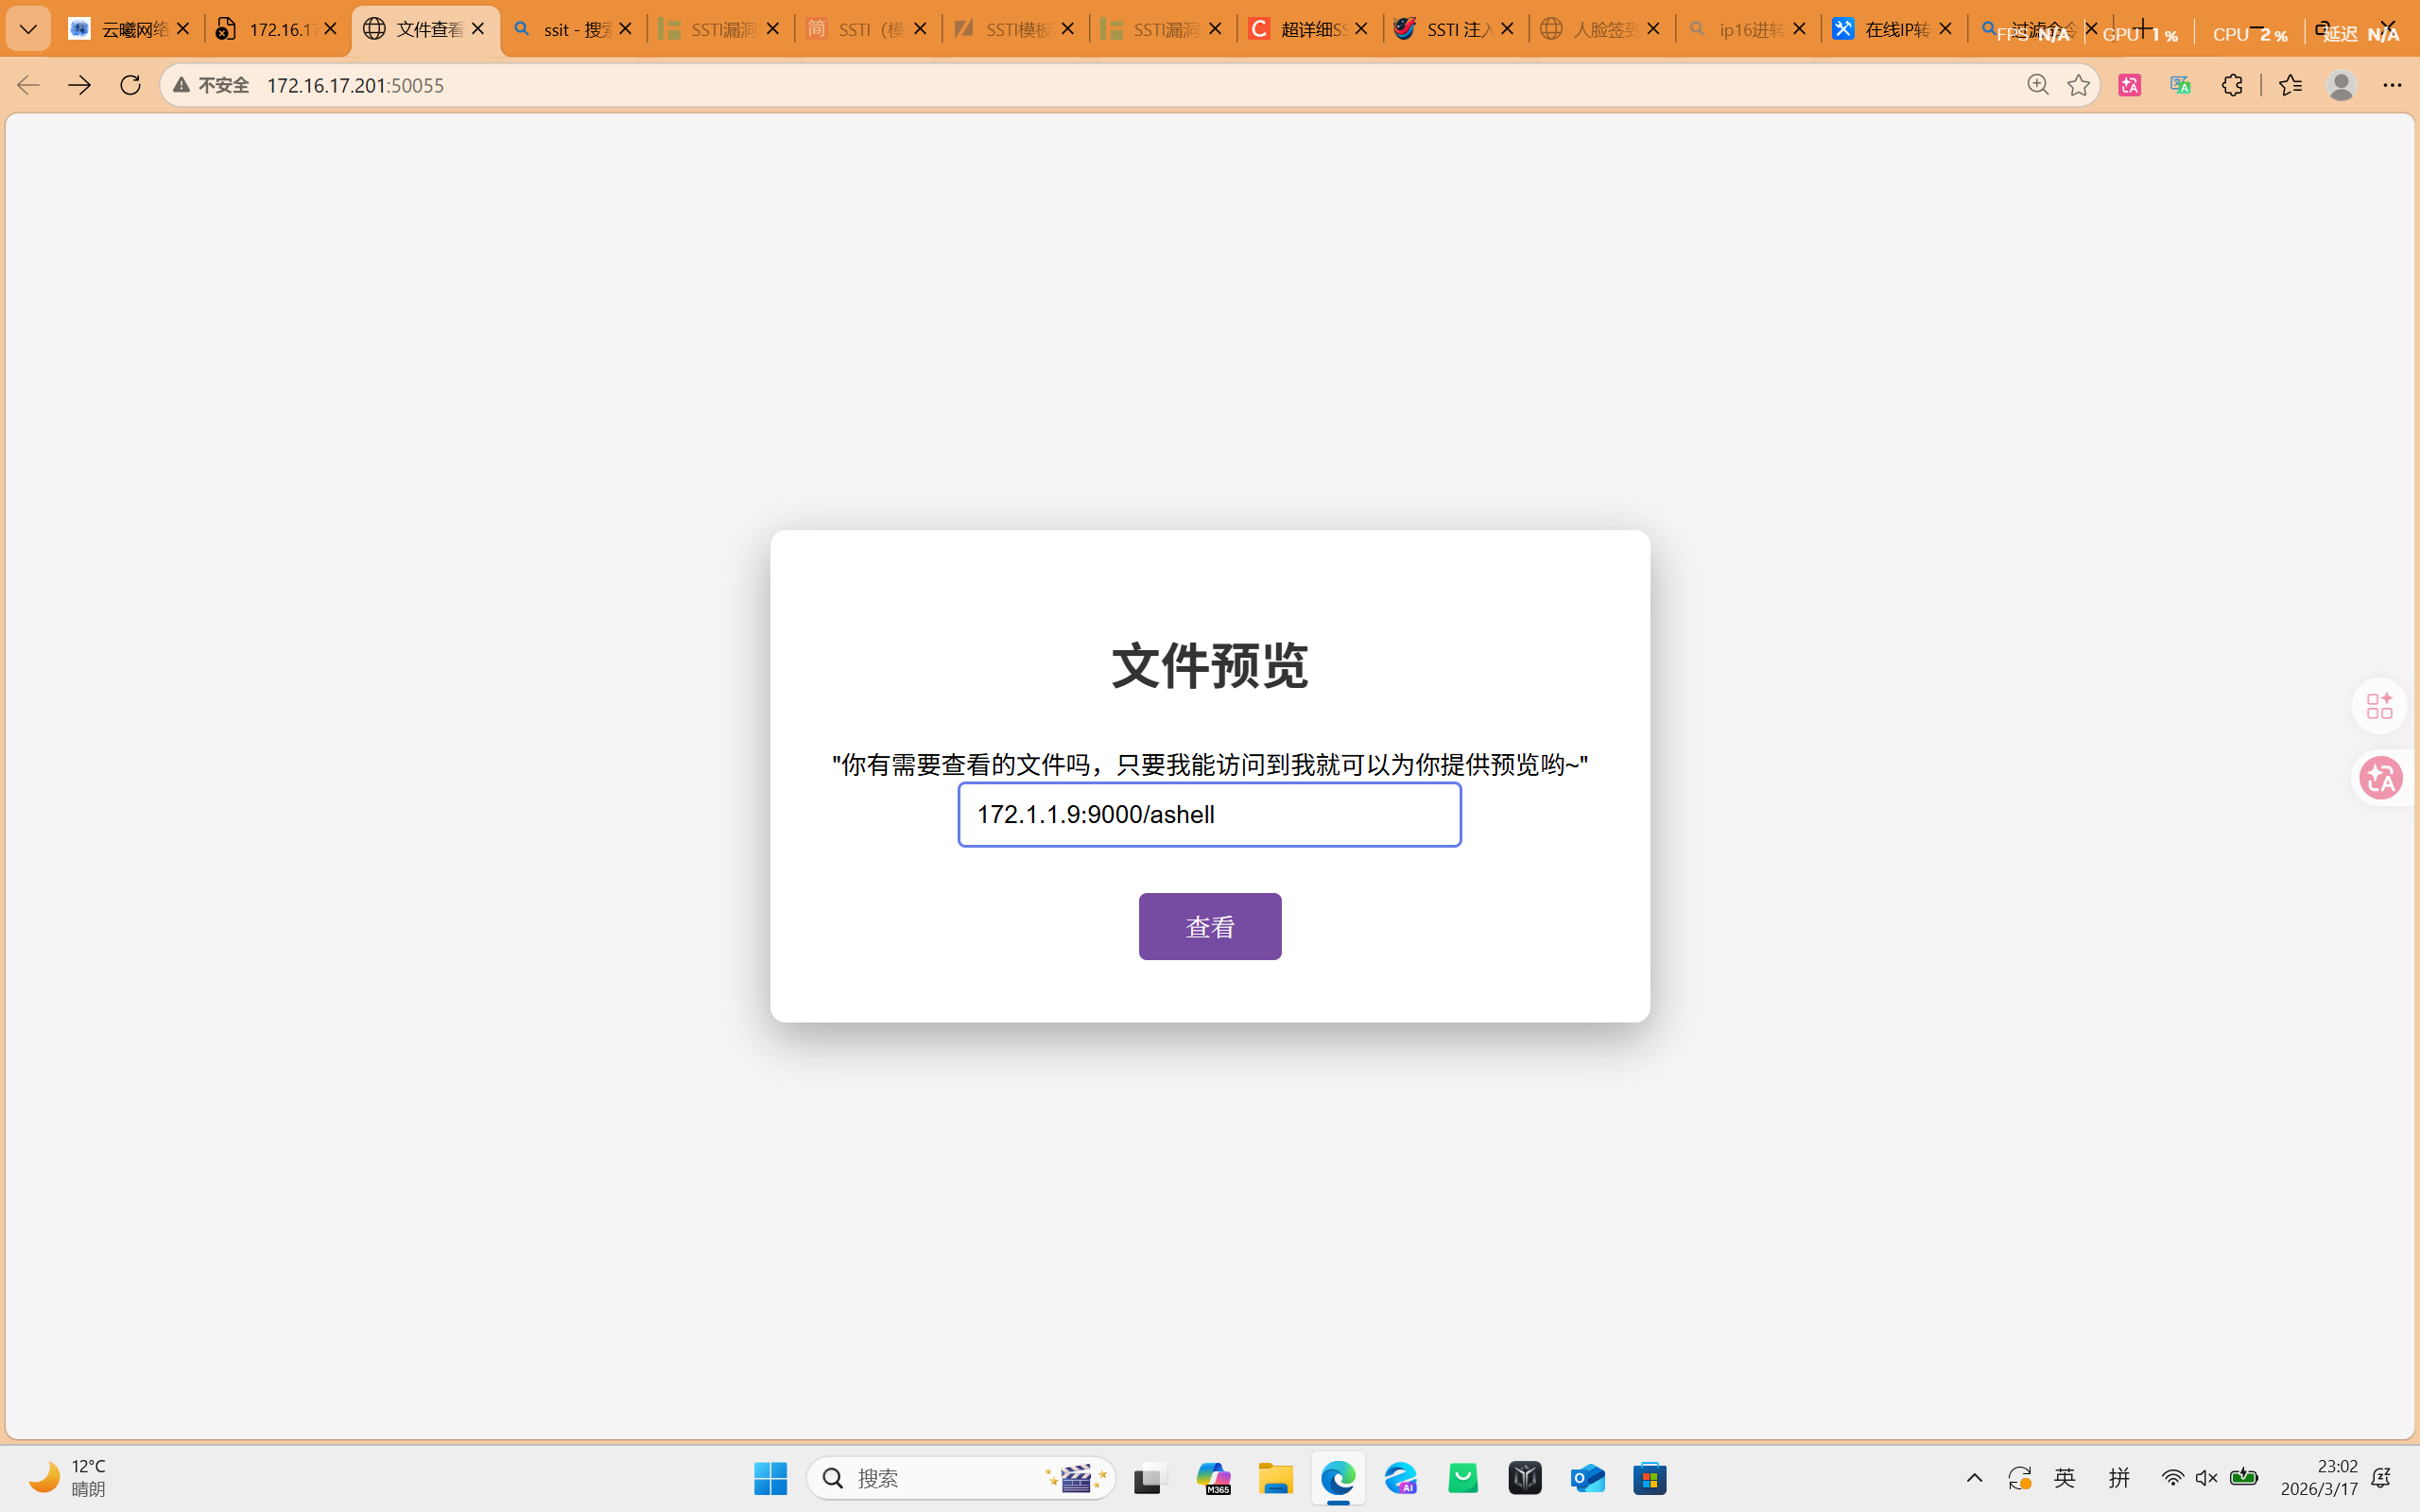Click the floating grid widget icon on the right edge
The height and width of the screenshot is (1512, 2420).
[x=2380, y=706]
